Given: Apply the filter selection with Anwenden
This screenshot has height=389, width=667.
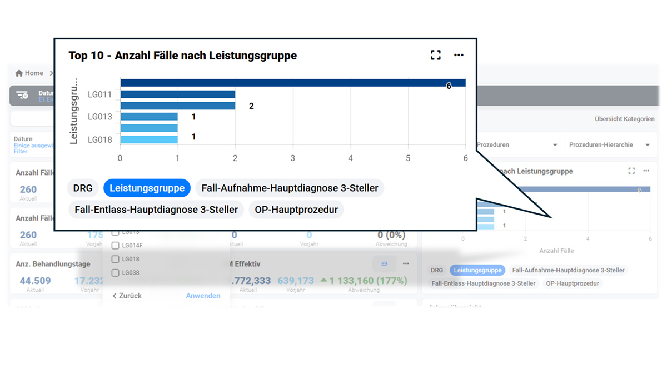Looking at the screenshot, I should click(x=203, y=296).
